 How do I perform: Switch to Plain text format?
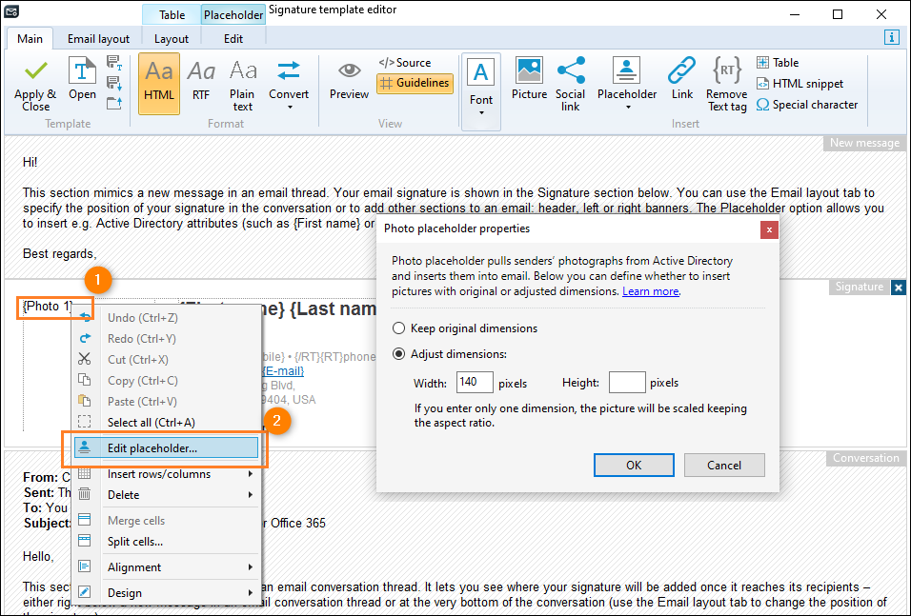(243, 86)
